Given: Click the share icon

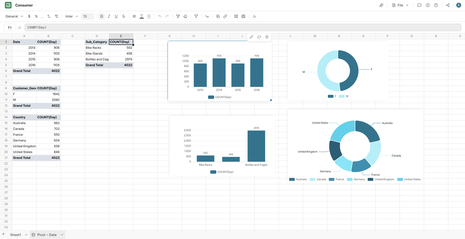Looking at the screenshot, I should (448, 5).
